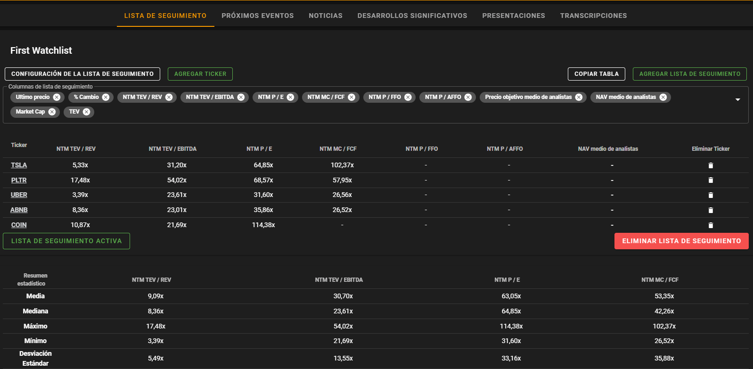753x369 pixels.
Task: Open the Transcripciones tab
Action: tap(594, 16)
